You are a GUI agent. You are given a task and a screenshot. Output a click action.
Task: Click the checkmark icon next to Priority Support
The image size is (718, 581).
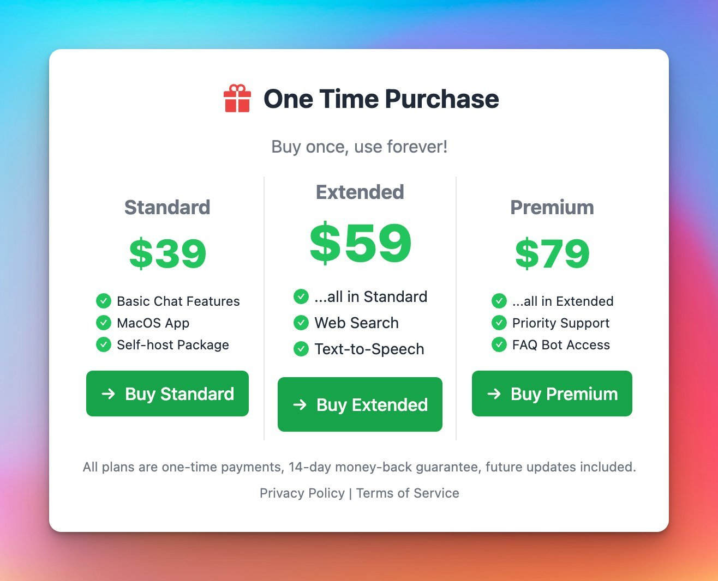coord(499,323)
